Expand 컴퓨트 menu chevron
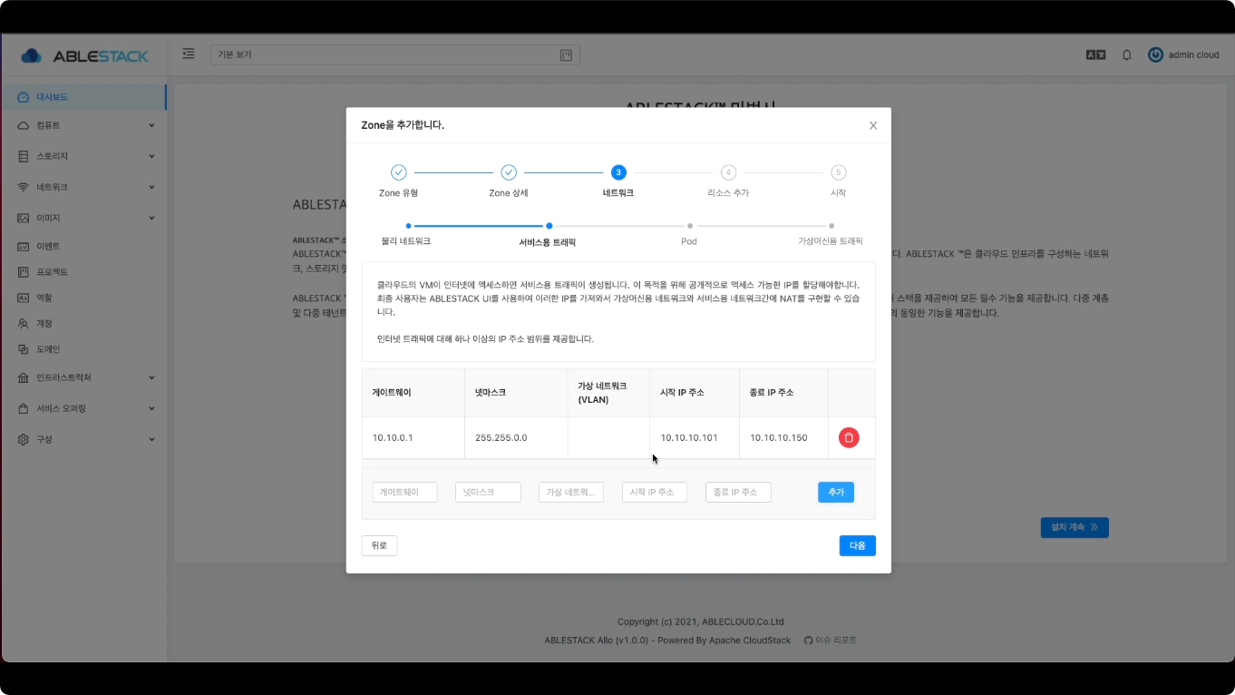Image resolution: width=1235 pixels, height=695 pixels. (x=151, y=125)
